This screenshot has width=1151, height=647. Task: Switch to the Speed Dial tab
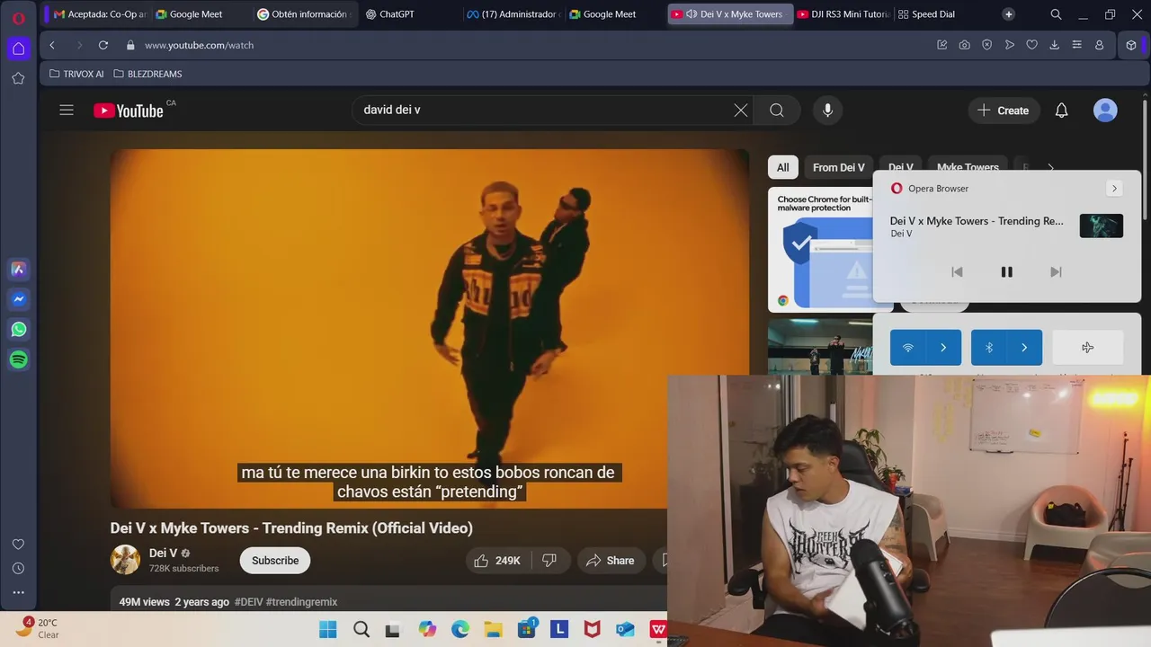pyautogui.click(x=933, y=14)
